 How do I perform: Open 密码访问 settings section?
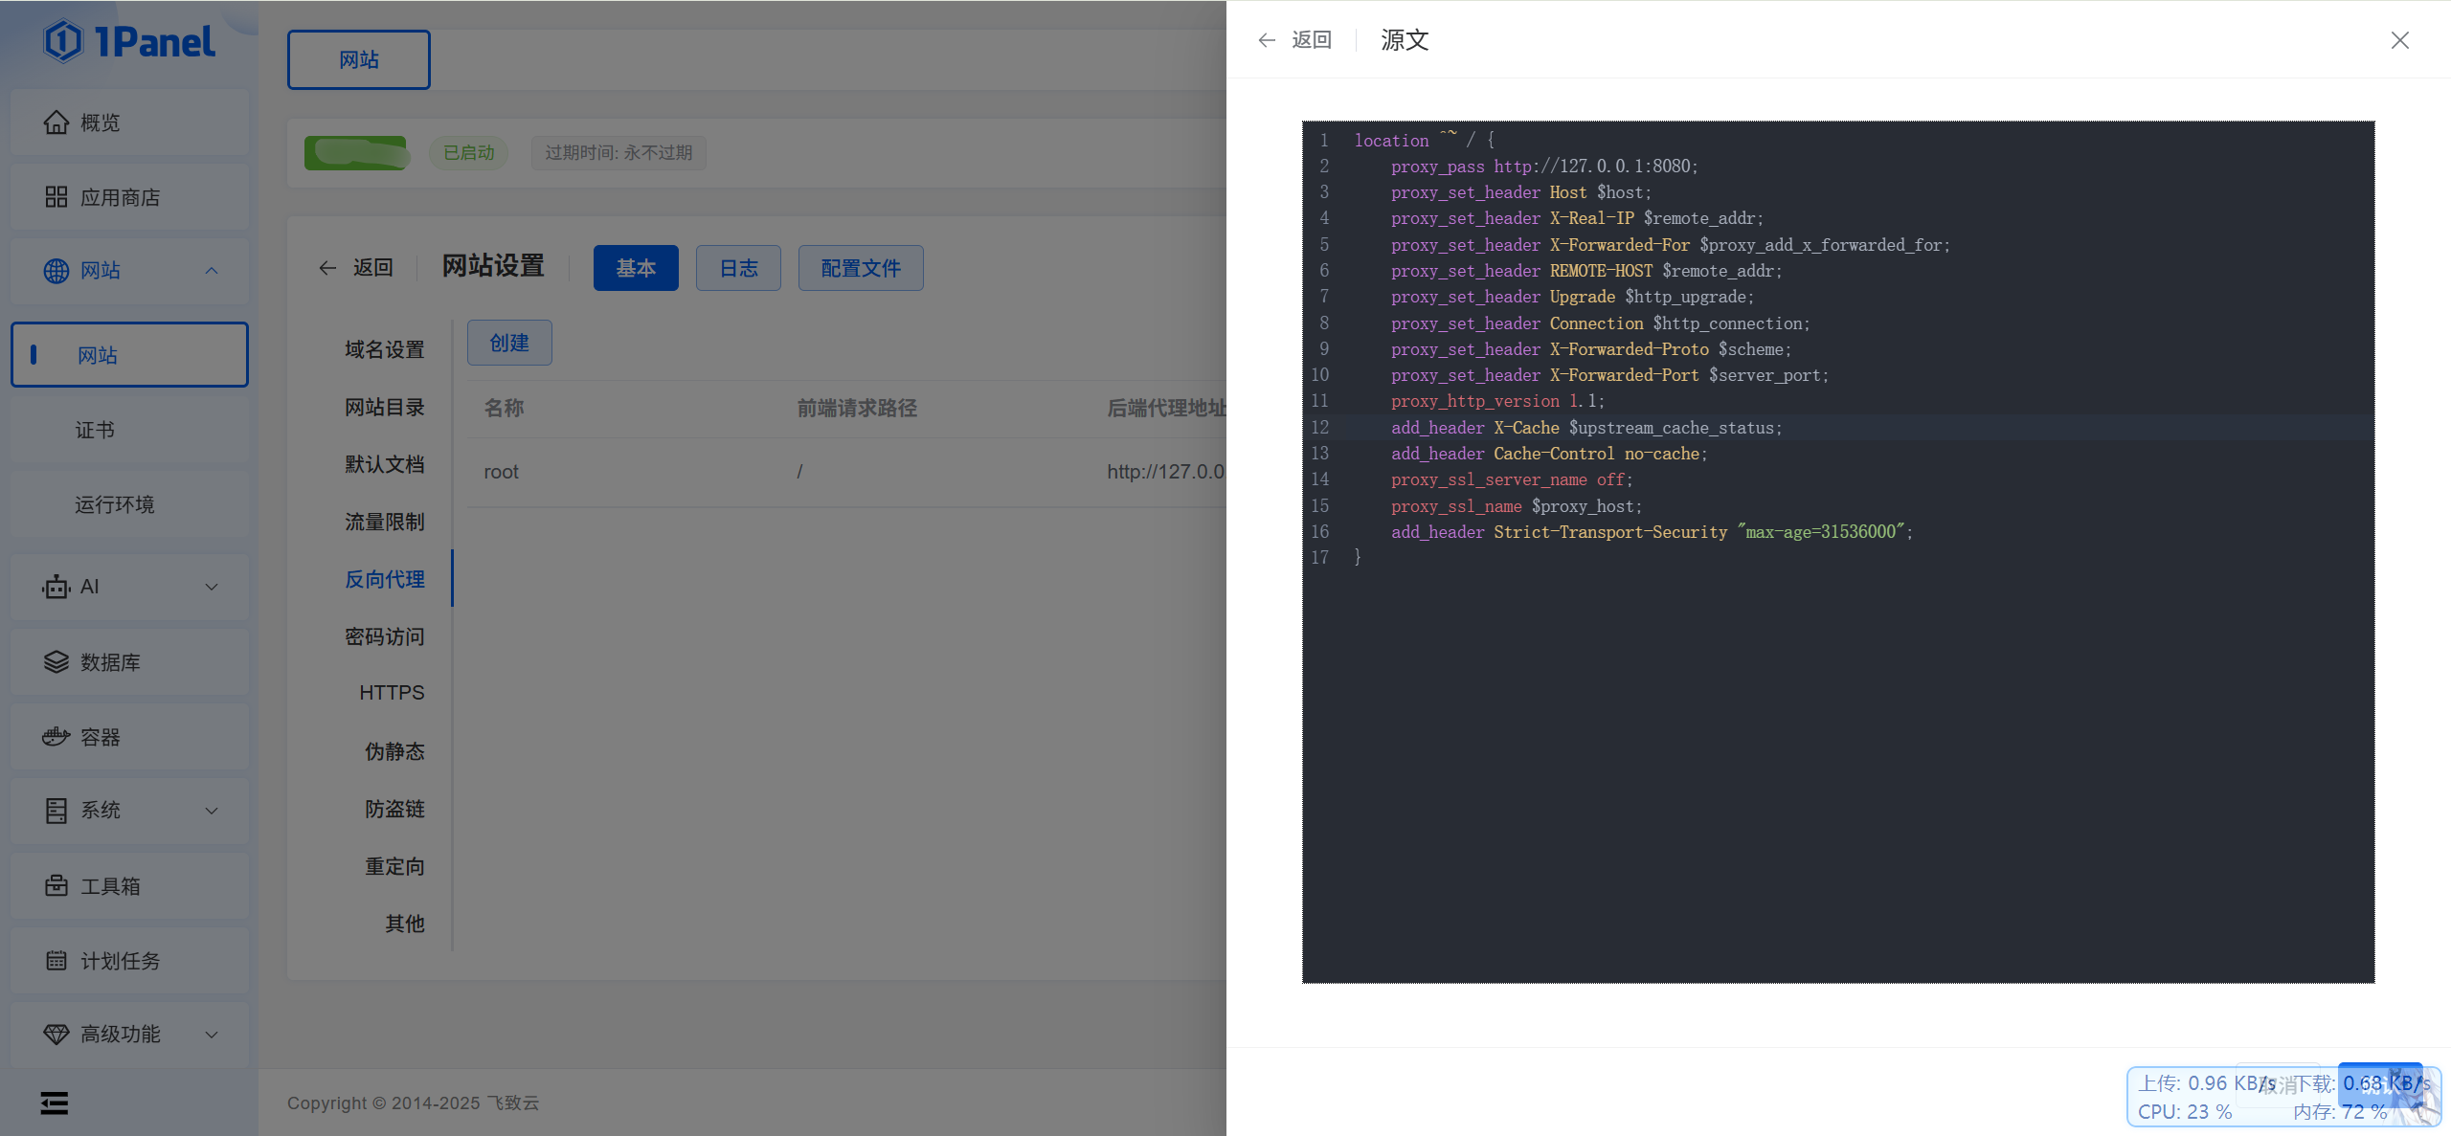[385, 636]
